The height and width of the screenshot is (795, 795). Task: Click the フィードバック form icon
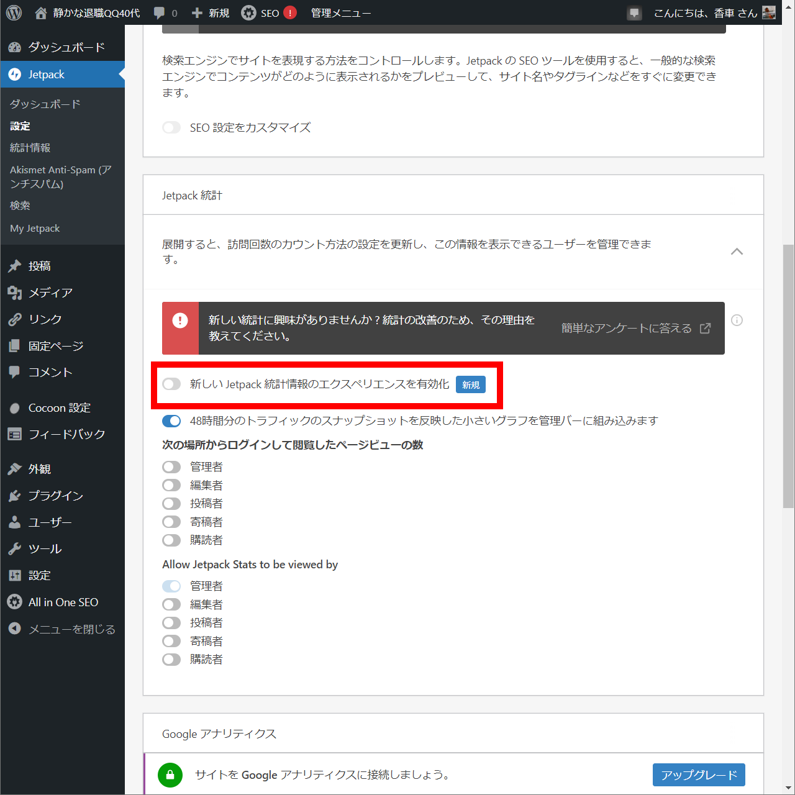[x=14, y=434]
